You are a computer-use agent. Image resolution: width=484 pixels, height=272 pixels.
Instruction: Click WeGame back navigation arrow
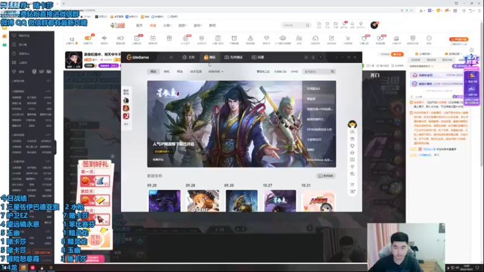[164, 57]
